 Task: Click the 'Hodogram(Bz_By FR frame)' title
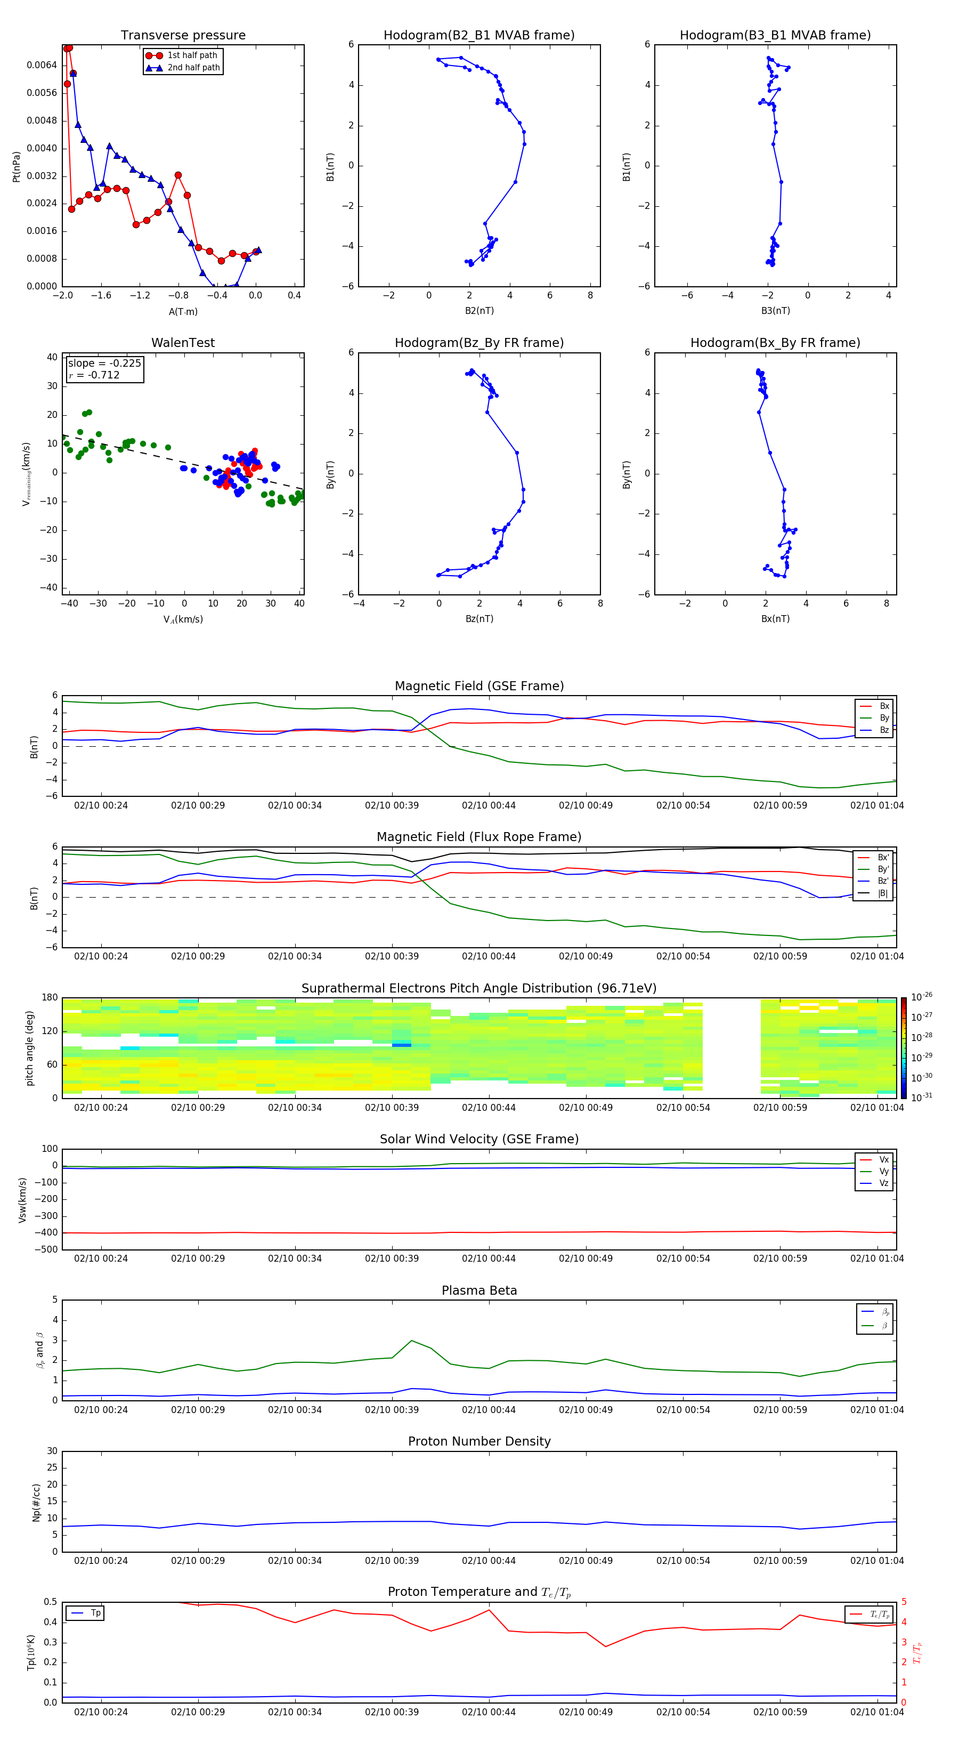pos(479,343)
